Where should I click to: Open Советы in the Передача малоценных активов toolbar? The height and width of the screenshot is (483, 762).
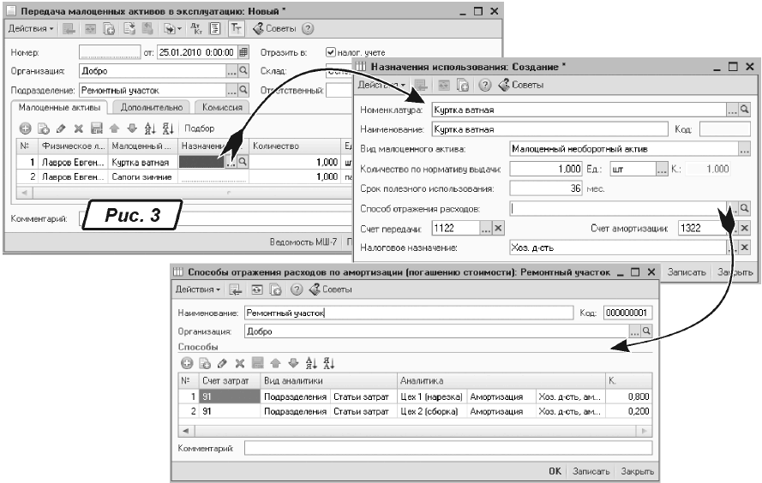coord(279,29)
